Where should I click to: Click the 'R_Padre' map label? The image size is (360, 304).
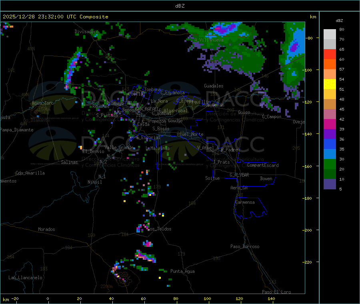pos(229,150)
